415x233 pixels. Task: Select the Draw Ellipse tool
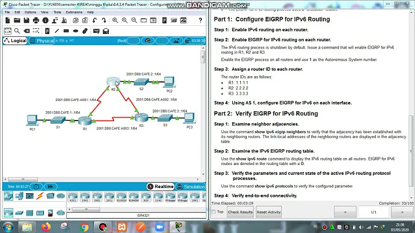click(76, 31)
